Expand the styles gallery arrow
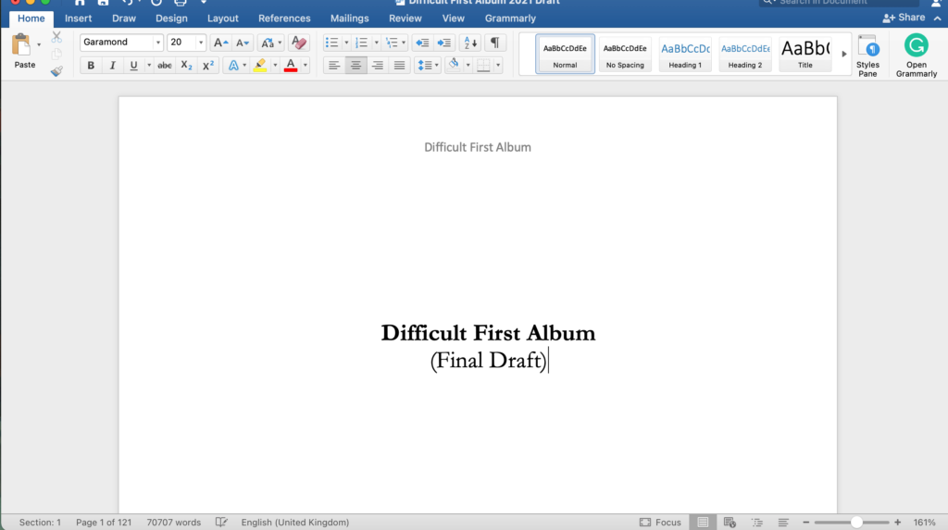Image resolution: width=948 pixels, height=530 pixels. tap(844, 54)
